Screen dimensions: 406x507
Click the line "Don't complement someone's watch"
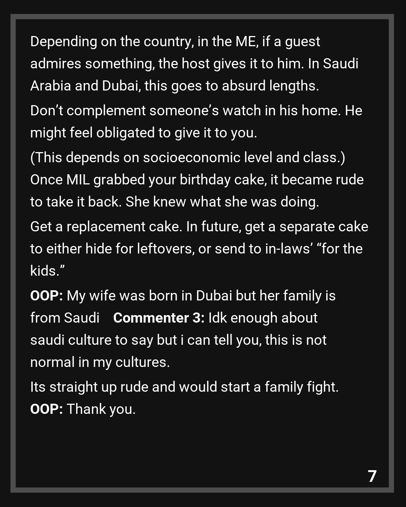click(196, 111)
